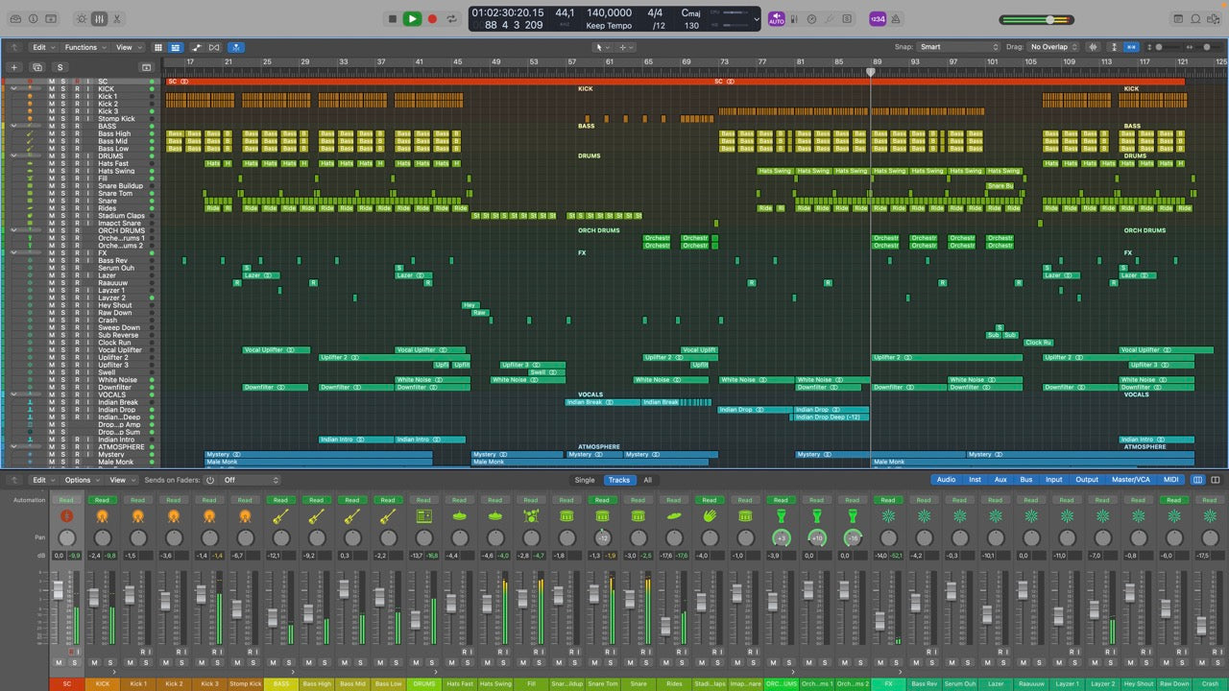Open Sends on Faders Off dropdown
The height and width of the screenshot is (691, 1229).
250,480
